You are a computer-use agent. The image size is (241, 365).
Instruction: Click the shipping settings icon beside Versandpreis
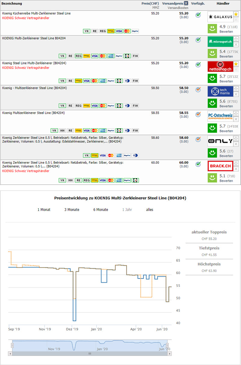pyautogui.click(x=186, y=3)
